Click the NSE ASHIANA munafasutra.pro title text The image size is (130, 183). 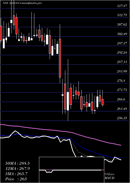22,3
